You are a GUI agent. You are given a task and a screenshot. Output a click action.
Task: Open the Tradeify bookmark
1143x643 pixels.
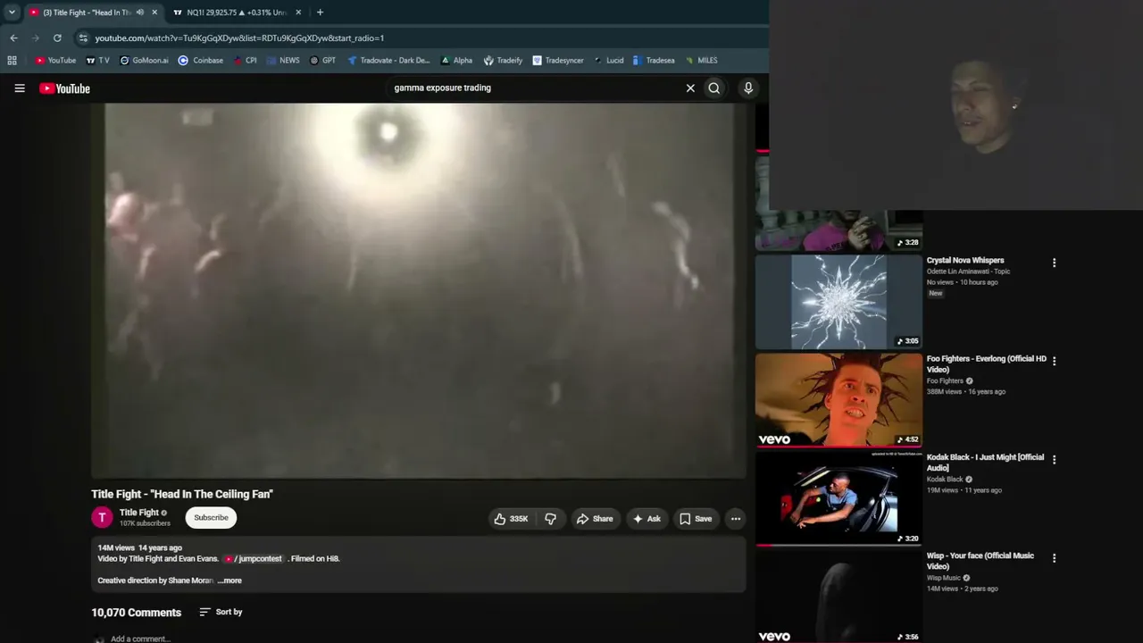click(x=504, y=61)
